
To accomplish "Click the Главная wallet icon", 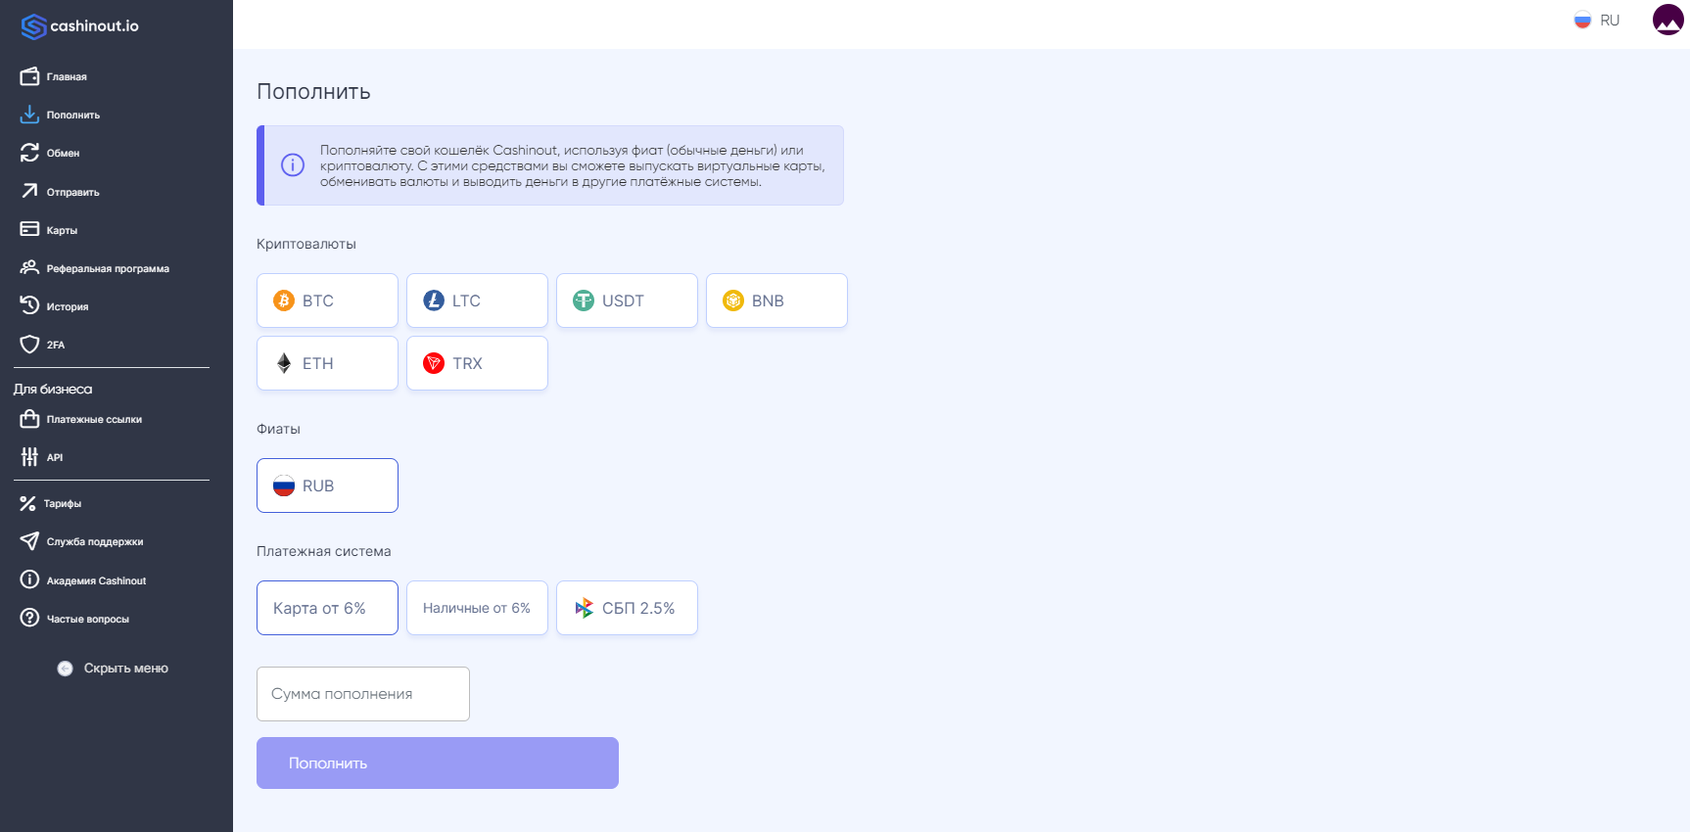I will pos(29,76).
